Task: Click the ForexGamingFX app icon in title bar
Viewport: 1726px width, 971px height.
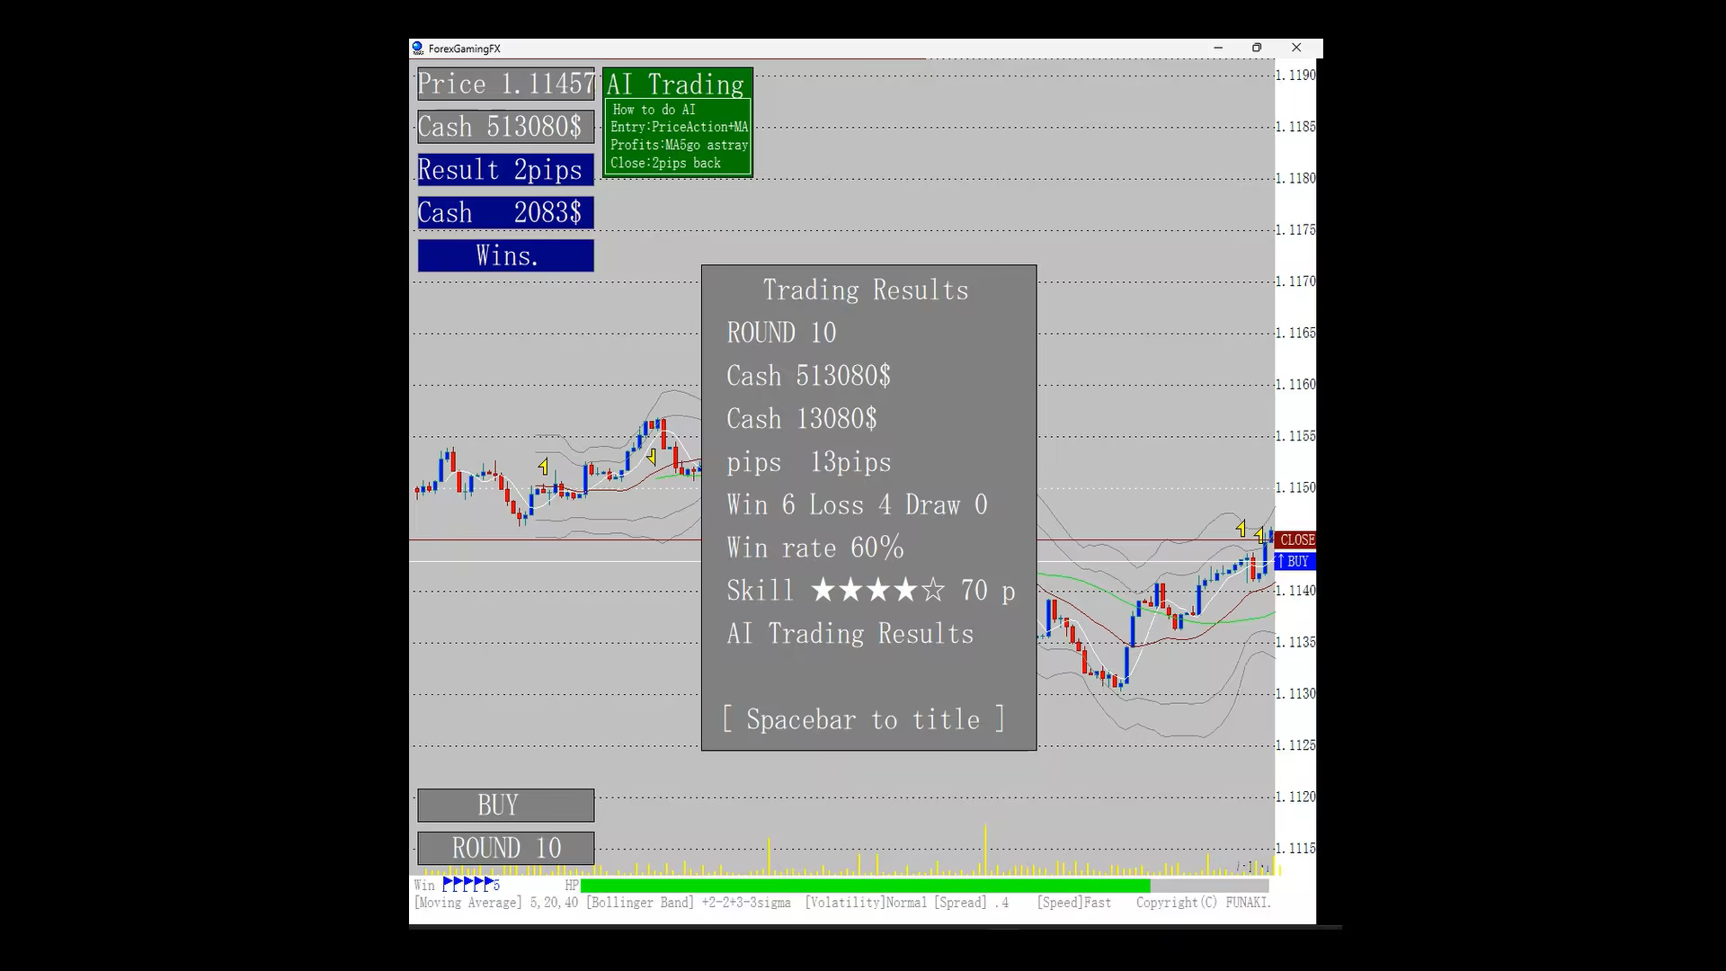Action: tap(417, 48)
